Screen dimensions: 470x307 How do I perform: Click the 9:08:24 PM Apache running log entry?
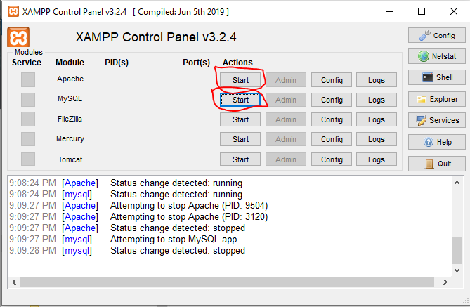click(126, 183)
